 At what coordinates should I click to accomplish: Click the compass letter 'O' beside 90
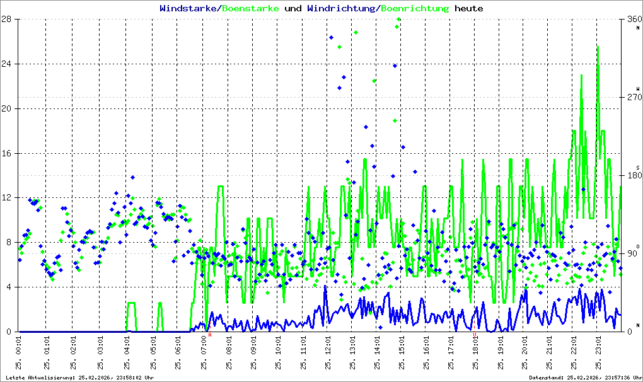[638, 246]
